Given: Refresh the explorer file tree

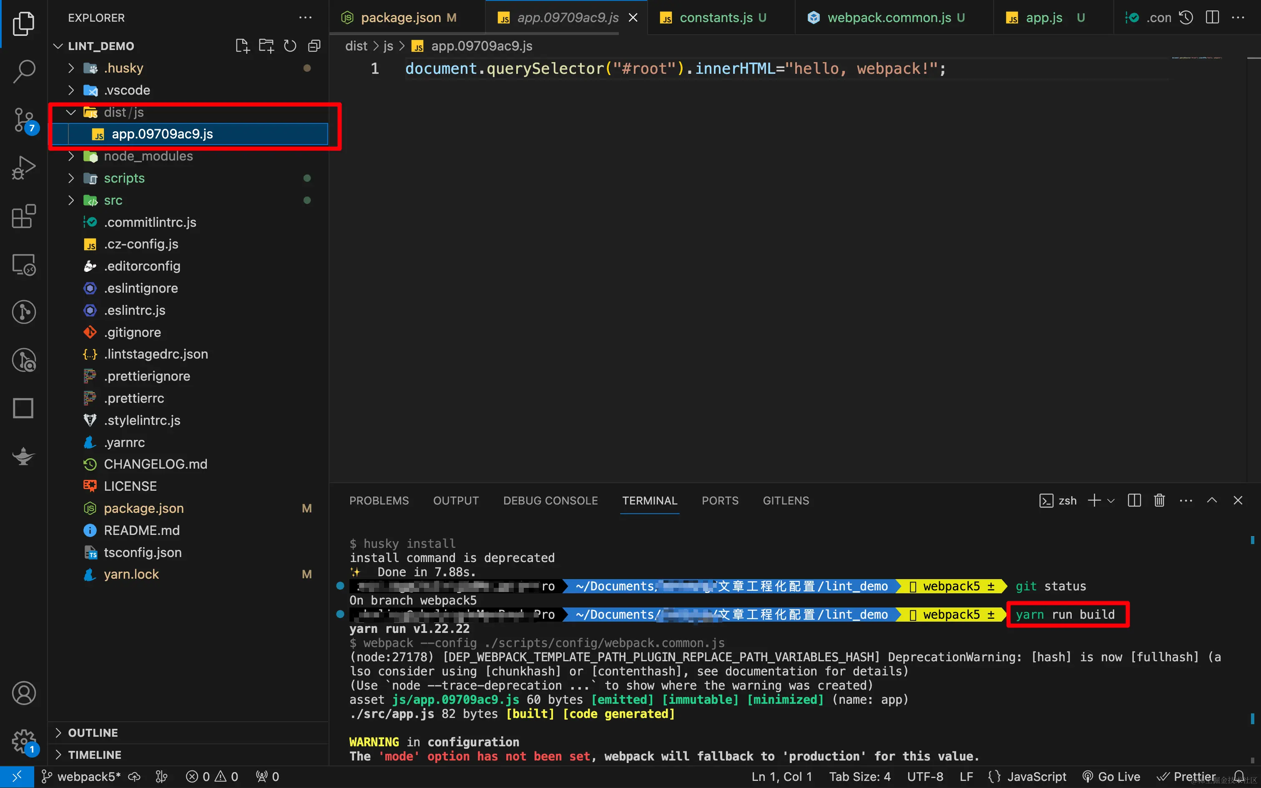Looking at the screenshot, I should [x=290, y=46].
